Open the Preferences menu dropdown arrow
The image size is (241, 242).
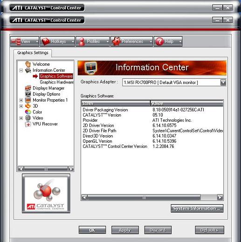coord(151,41)
